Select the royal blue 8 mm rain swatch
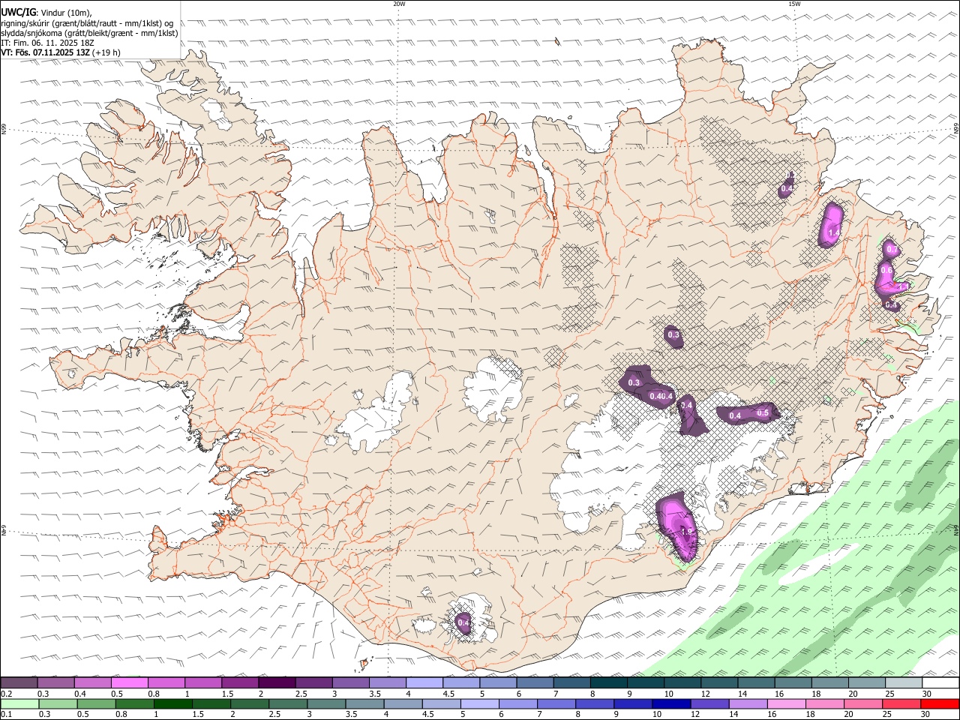 coord(596,703)
